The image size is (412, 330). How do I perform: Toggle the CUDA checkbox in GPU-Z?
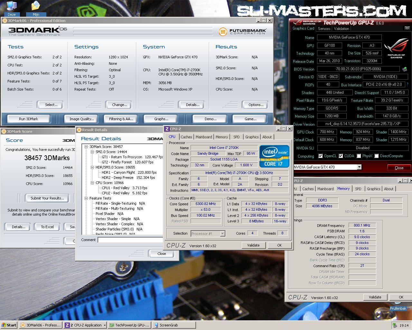pos(341,156)
